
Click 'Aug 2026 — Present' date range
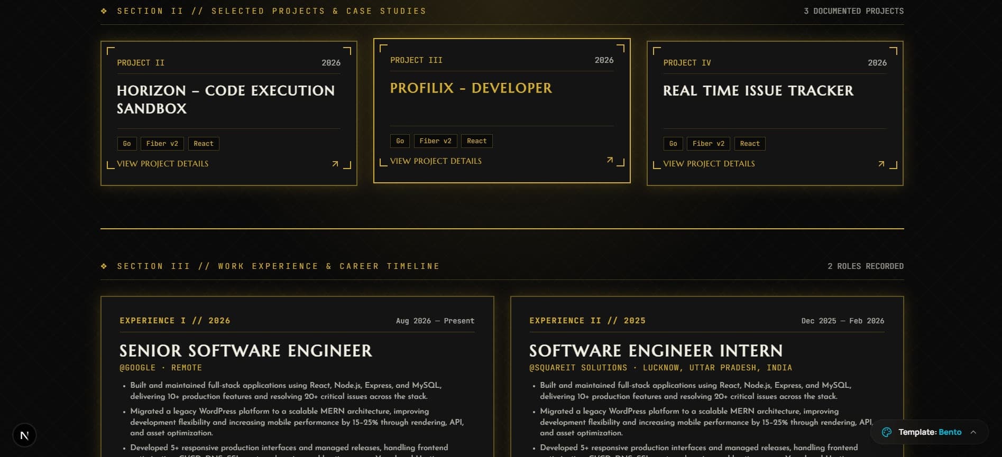435,321
